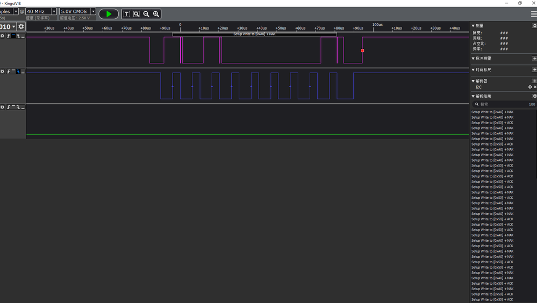537x303 pixels.
Task: Toggle falling edge trigger on blue channel
Action: click(x=18, y=71)
